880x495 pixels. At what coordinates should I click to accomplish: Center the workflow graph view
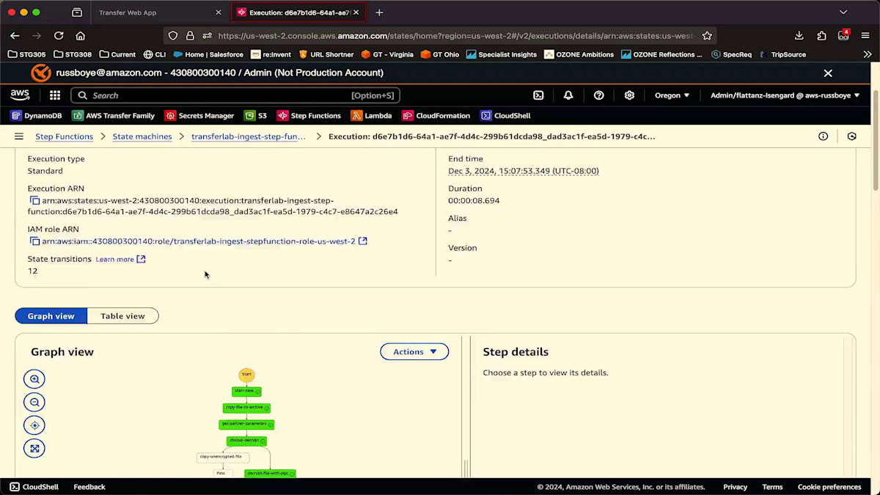[34, 425]
